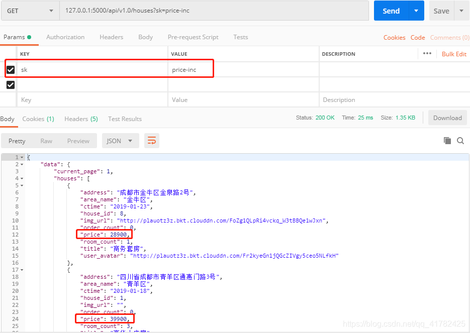The image size is (470, 333).
Task: Click the price-inc value cell
Action: [243, 70]
